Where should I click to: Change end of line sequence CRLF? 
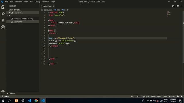tap(159, 96)
